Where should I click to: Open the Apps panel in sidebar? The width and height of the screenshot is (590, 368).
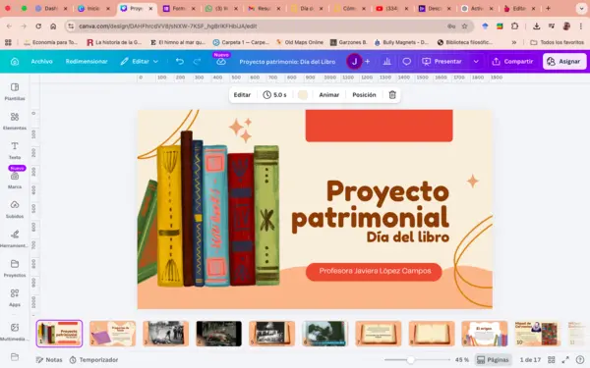[15, 297]
